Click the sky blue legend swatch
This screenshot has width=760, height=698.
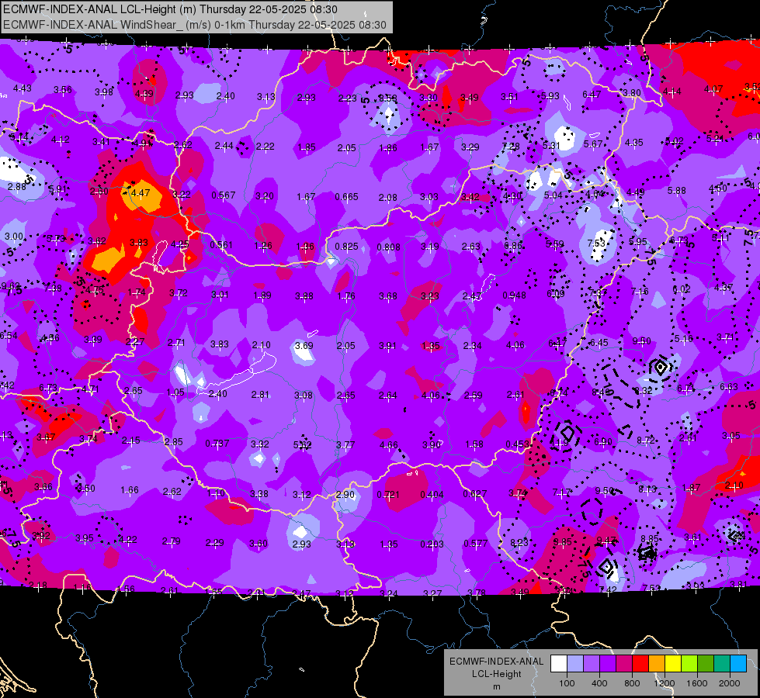click(x=738, y=664)
